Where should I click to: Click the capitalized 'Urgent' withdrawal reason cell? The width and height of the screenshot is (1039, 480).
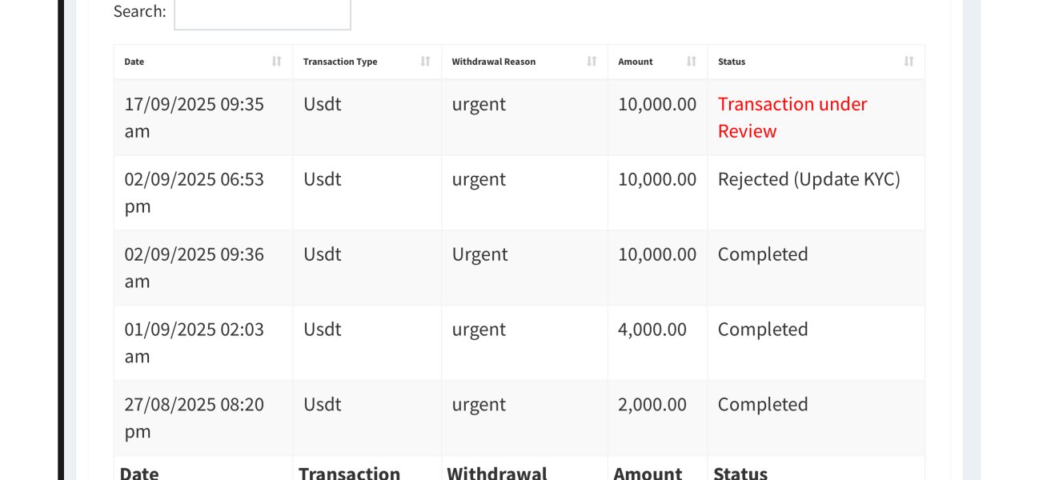pyautogui.click(x=479, y=254)
